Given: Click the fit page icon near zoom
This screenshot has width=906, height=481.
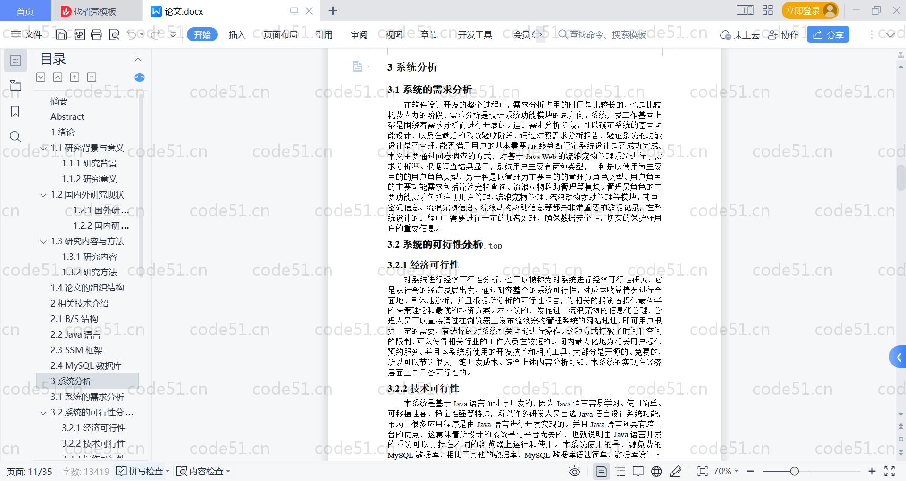Looking at the screenshot, I should pos(702,471).
